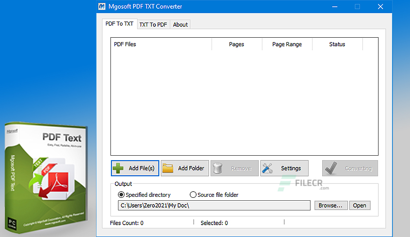
Task: Click the Mgosoft app logo in title bar
Action: point(102,6)
